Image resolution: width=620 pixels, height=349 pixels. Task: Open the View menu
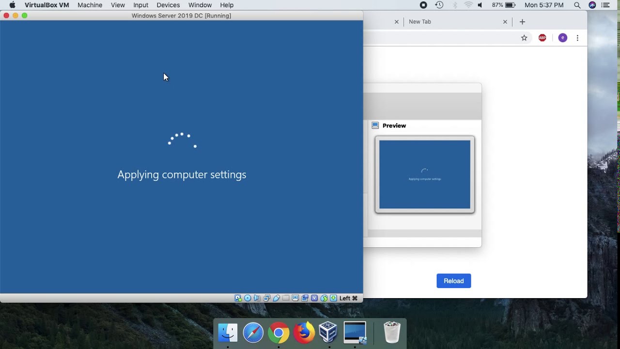click(x=118, y=5)
